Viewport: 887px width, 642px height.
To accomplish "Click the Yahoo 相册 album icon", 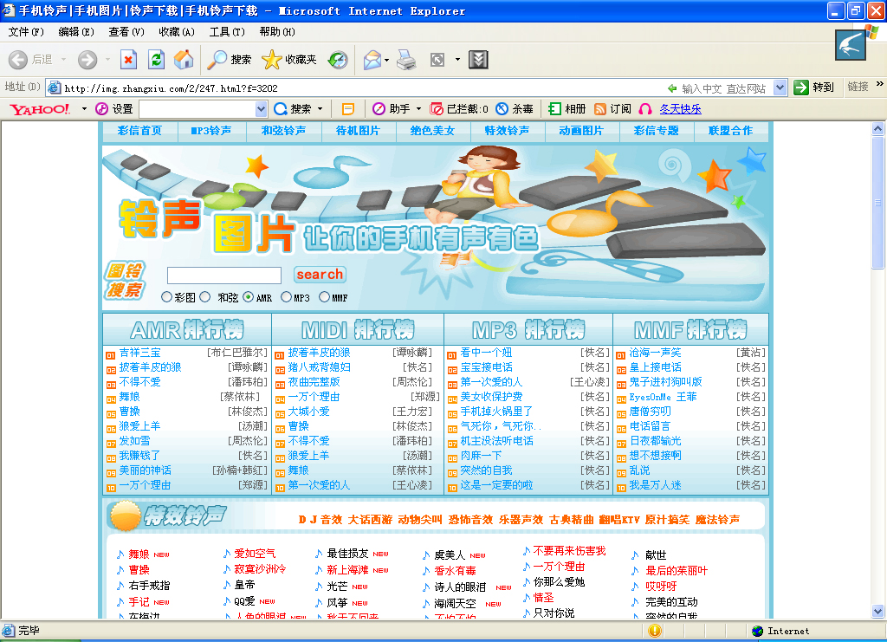I will pos(554,109).
